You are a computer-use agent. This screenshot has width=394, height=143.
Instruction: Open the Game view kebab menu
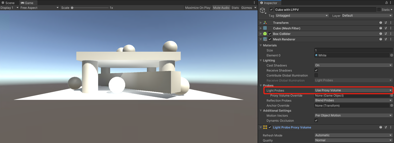coord(254,3)
